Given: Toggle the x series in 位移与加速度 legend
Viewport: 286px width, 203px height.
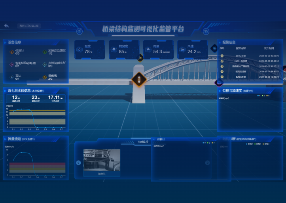Looking at the screenshot, I should pyautogui.click(x=259, y=96).
